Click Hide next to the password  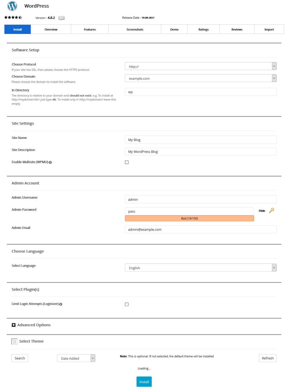pos(262,211)
